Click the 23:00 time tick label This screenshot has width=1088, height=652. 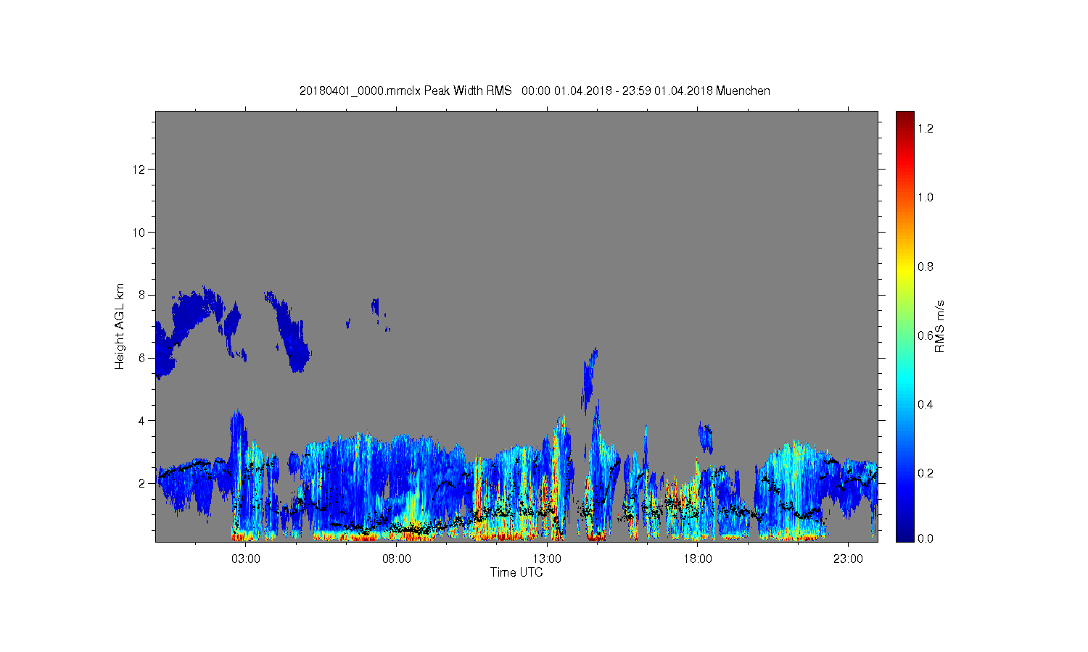click(x=848, y=559)
